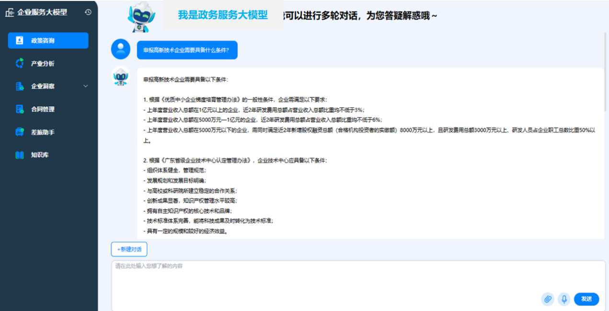Click the answer text listing application conditions
This screenshot has height=311, width=609.
click(369, 153)
